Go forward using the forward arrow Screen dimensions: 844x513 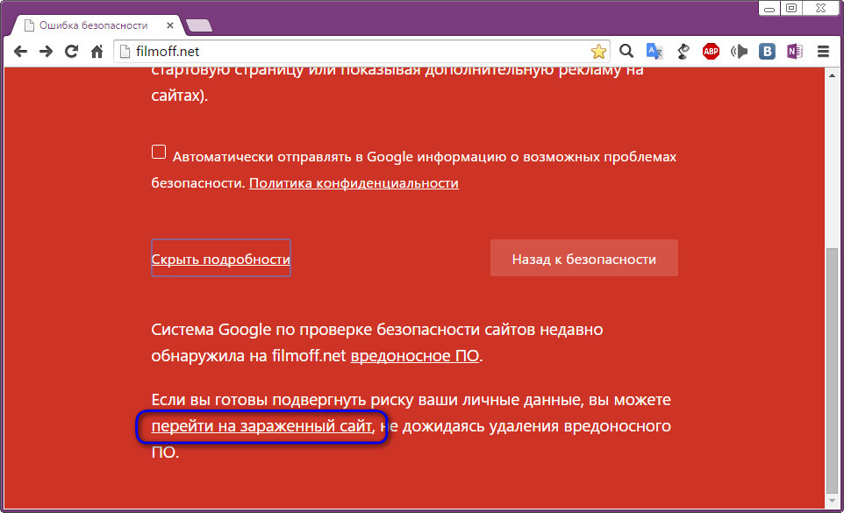coord(46,52)
